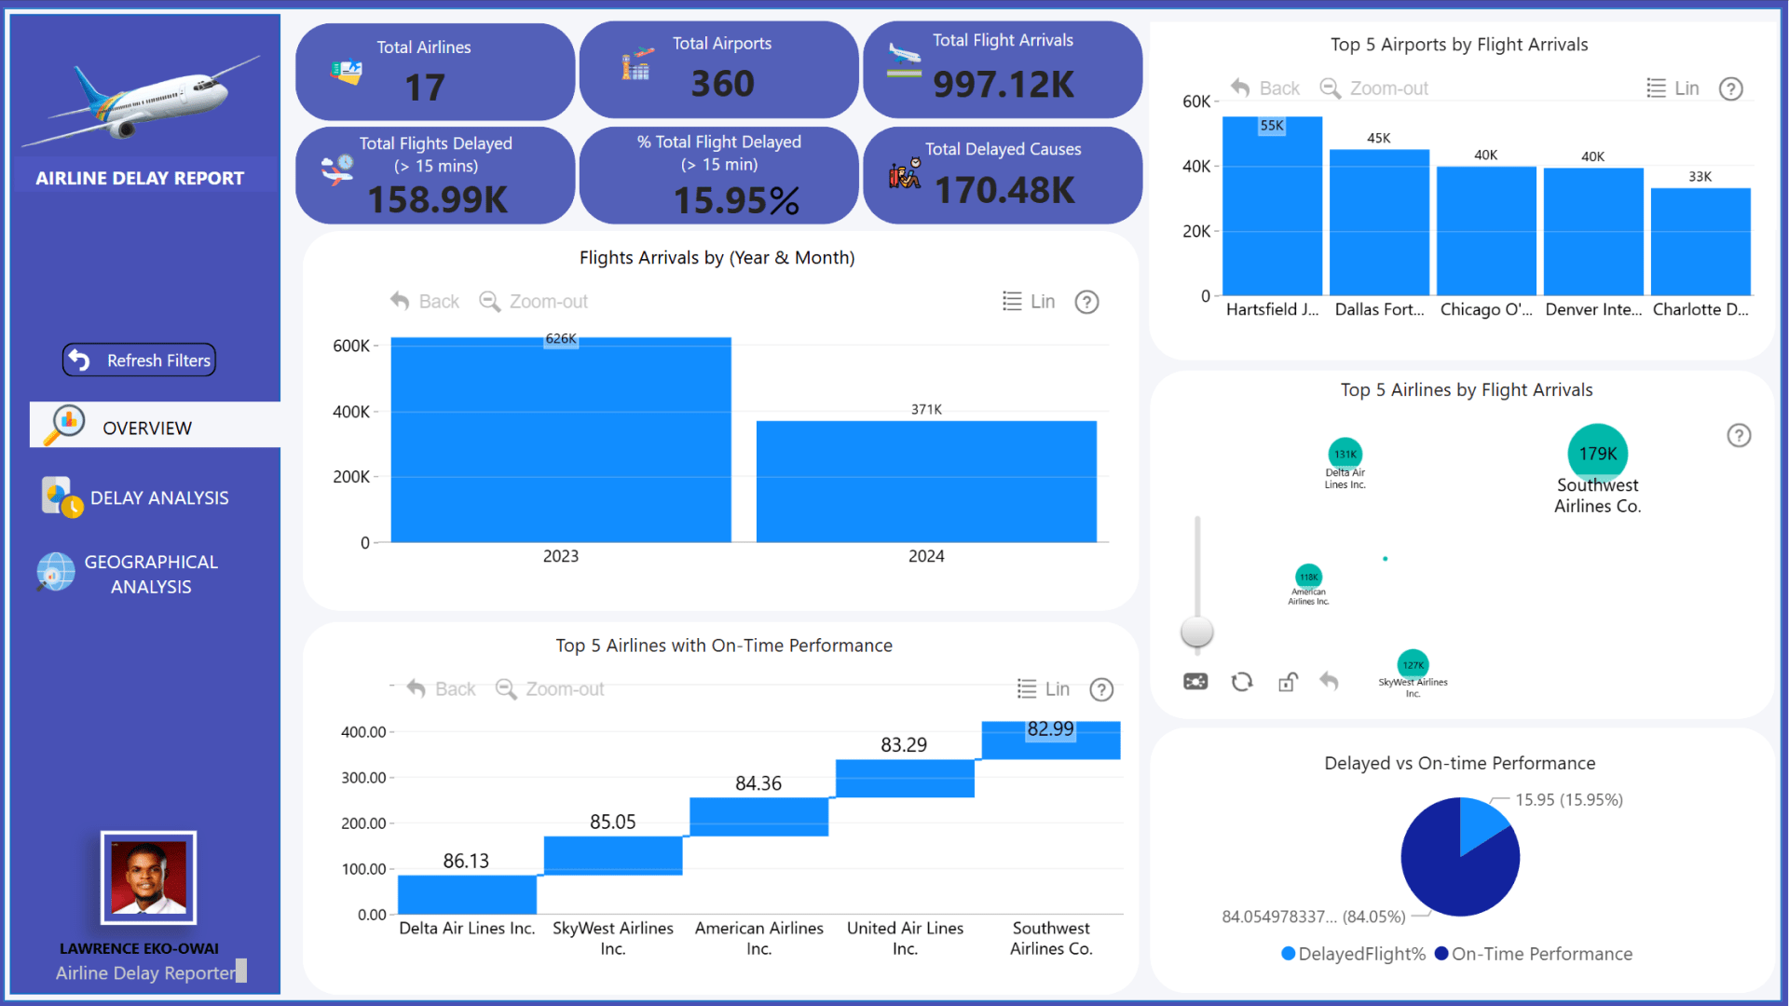Click the 360 Total Airports value

point(722,85)
